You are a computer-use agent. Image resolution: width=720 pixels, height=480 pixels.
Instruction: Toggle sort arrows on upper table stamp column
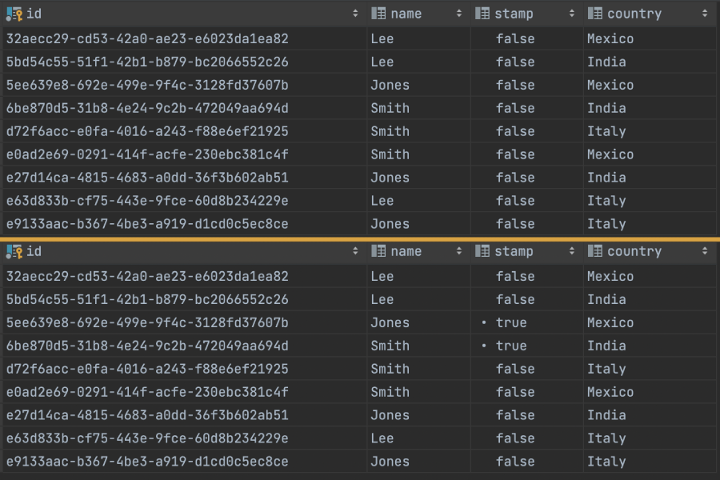click(572, 14)
